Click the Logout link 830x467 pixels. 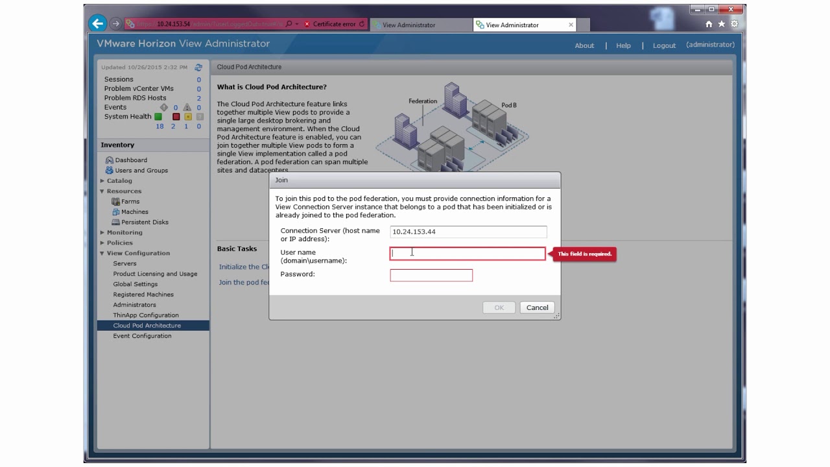[x=664, y=45]
